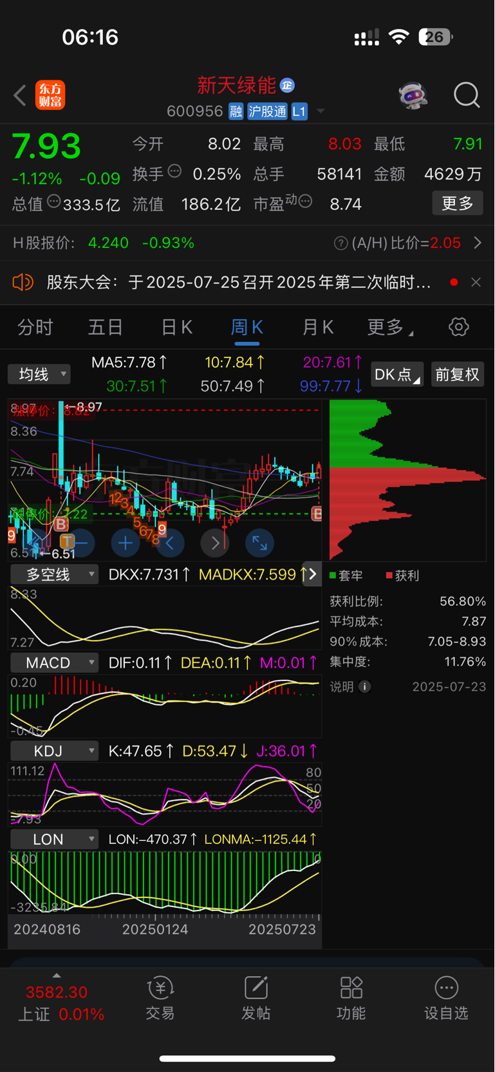495x1072 pixels.
Task: Tap the 融 margin badge
Action: click(236, 111)
